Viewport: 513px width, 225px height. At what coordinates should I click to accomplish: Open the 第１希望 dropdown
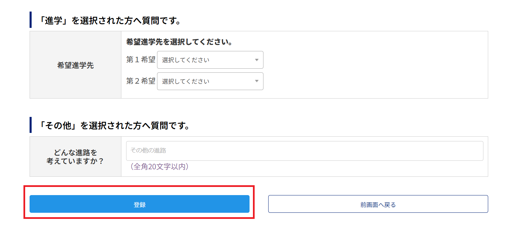coord(210,60)
